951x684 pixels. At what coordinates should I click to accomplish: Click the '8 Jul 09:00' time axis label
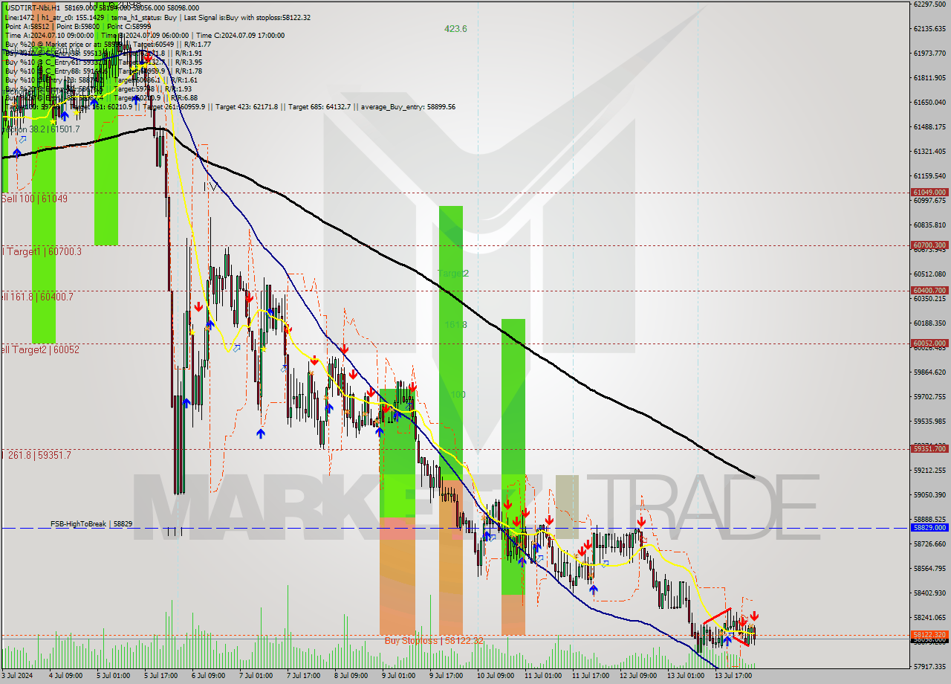[x=351, y=677]
